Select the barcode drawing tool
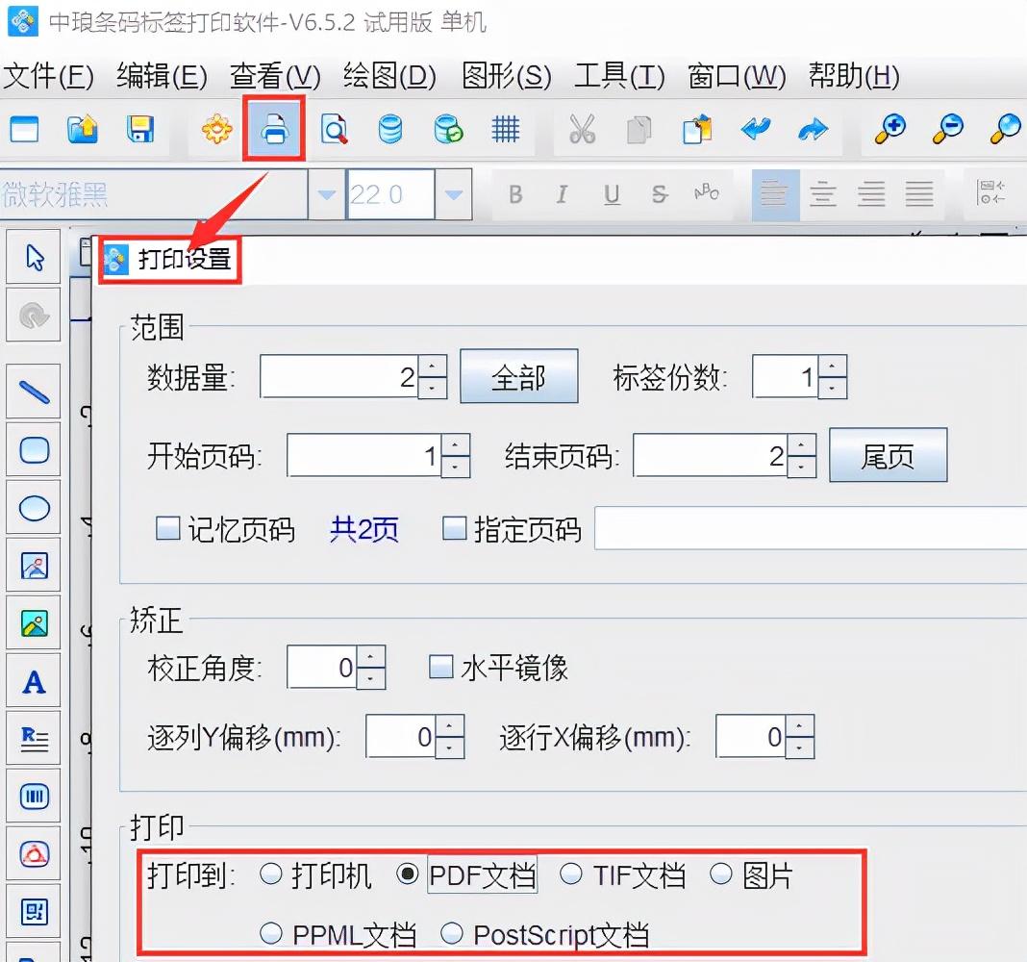The image size is (1027, 962). click(x=34, y=797)
